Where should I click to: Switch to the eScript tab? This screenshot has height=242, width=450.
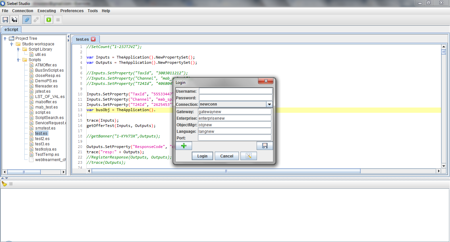(x=11, y=30)
